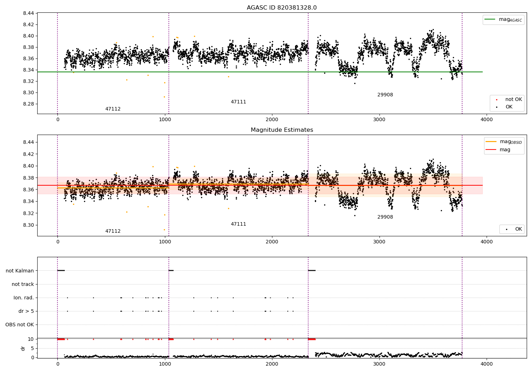Select the red line sample beside 'mag' legend entry
The height and width of the screenshot is (372, 532).
491,150
